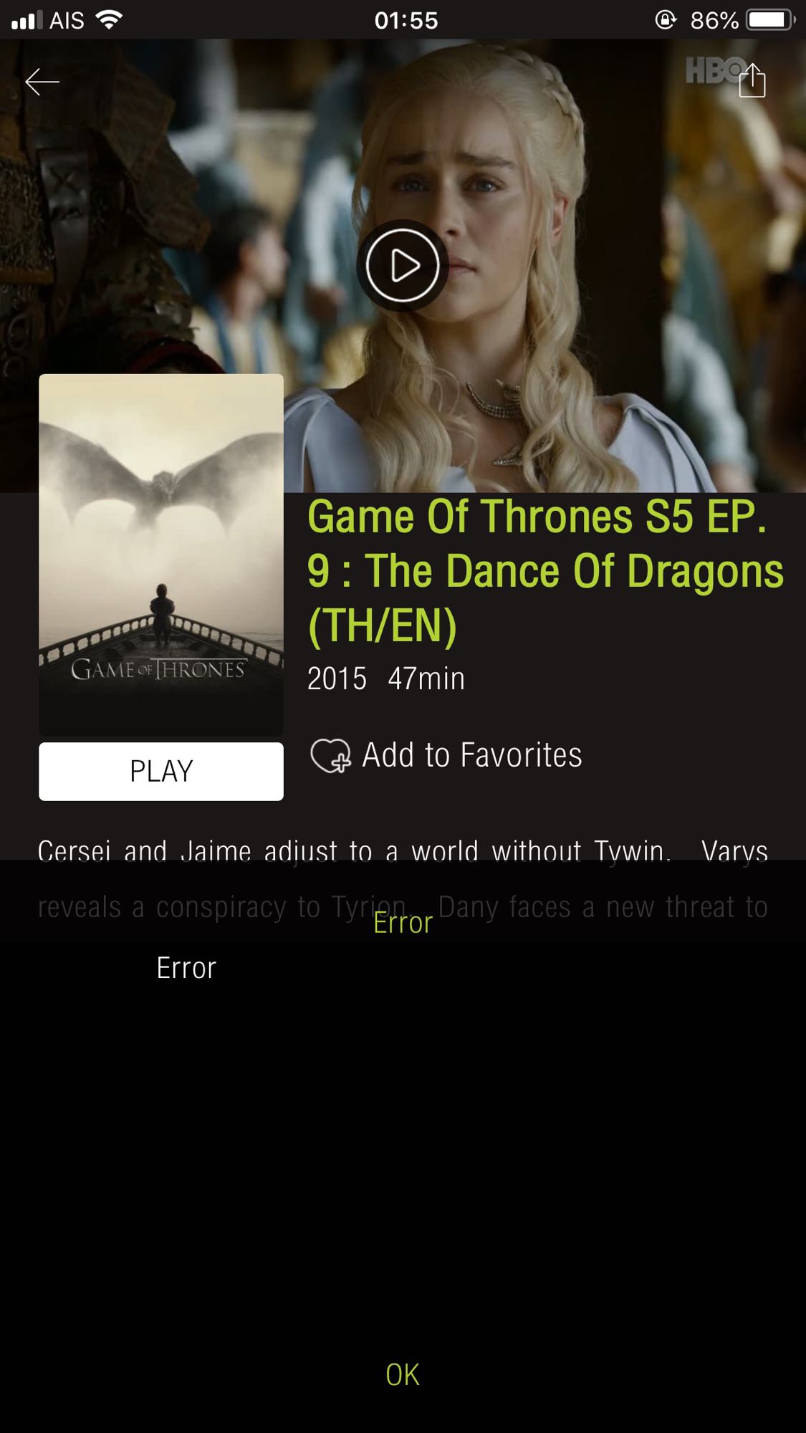Tap the white Error message text
This screenshot has height=1433, width=806.
186,968
